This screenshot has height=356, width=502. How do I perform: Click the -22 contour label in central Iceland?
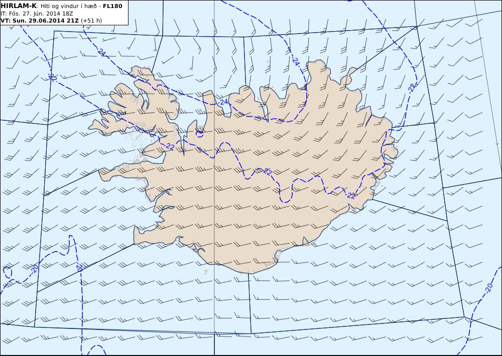(267, 172)
